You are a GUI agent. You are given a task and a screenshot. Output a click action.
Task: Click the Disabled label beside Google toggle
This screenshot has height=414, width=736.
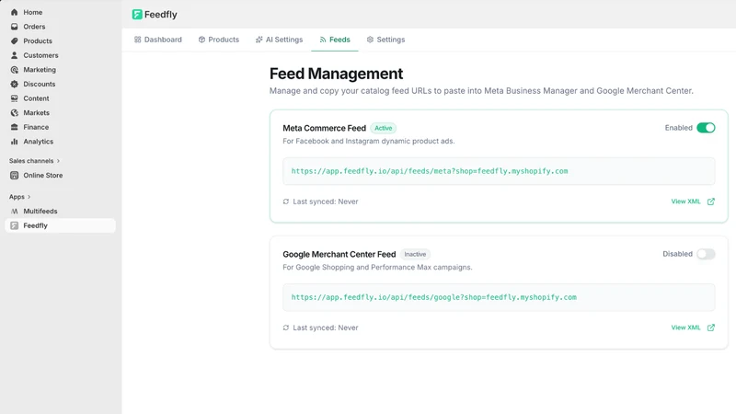coord(677,254)
